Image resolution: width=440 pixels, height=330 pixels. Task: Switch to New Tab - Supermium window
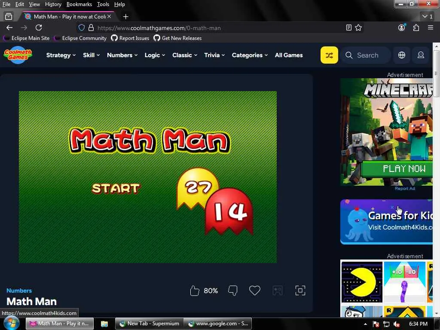pyautogui.click(x=149, y=324)
